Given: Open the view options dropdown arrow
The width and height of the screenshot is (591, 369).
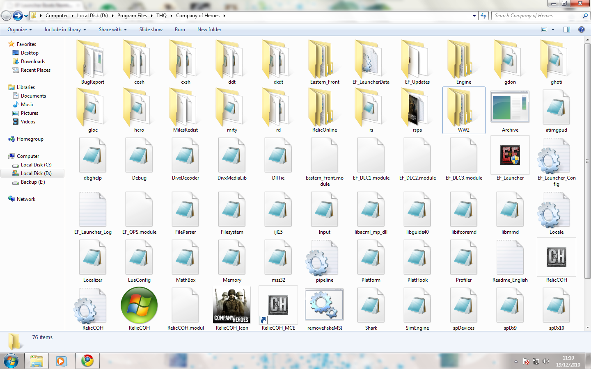Looking at the screenshot, I should [x=553, y=30].
